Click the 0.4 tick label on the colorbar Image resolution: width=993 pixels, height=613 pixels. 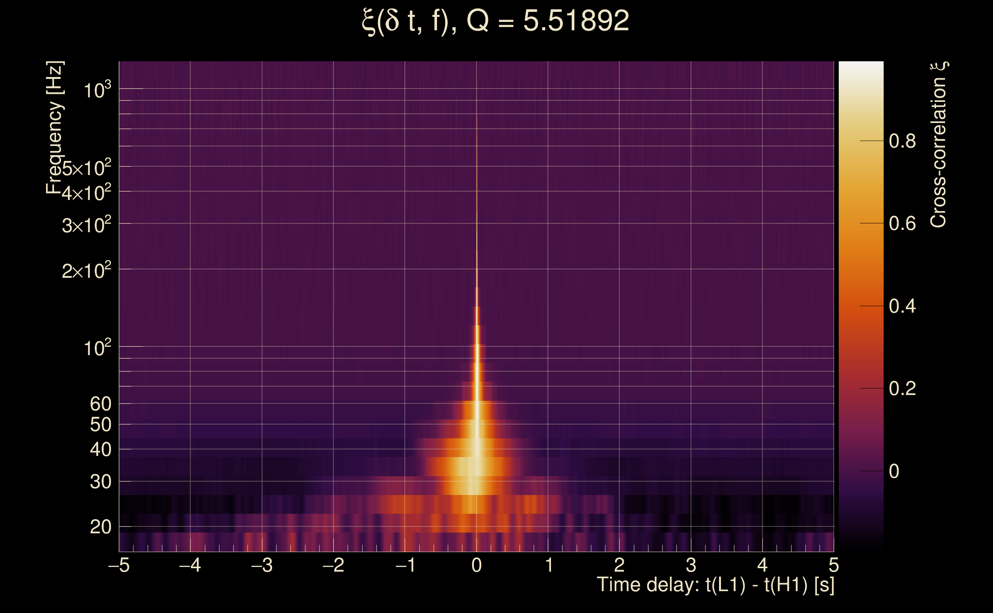click(x=902, y=306)
